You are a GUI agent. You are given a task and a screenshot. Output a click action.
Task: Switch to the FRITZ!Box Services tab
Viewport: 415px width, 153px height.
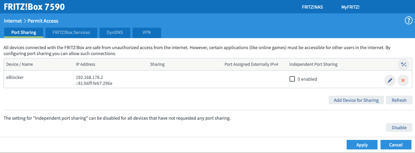[71, 32]
